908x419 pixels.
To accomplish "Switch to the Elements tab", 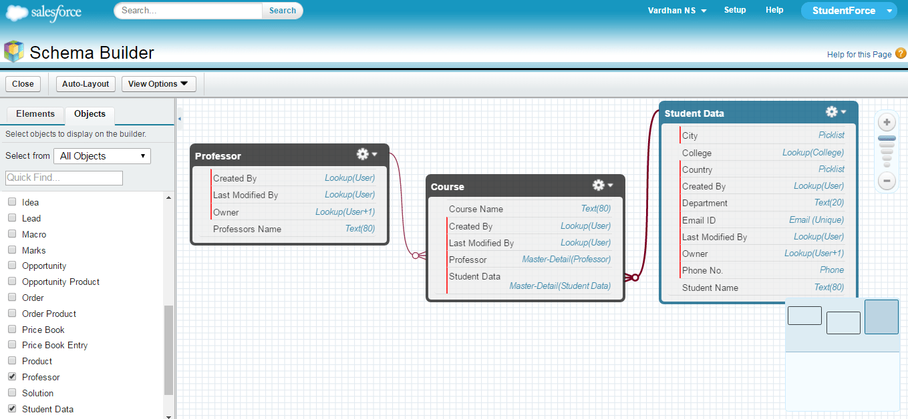I will 35,114.
